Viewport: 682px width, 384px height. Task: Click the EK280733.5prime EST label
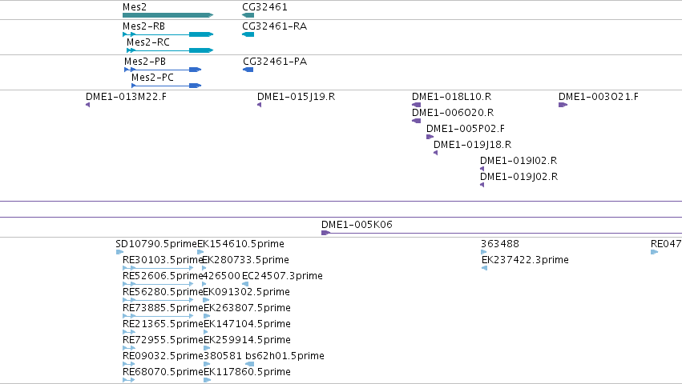(246, 260)
